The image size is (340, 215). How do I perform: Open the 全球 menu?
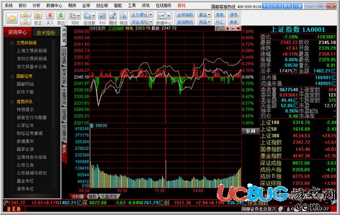click(x=86, y=6)
